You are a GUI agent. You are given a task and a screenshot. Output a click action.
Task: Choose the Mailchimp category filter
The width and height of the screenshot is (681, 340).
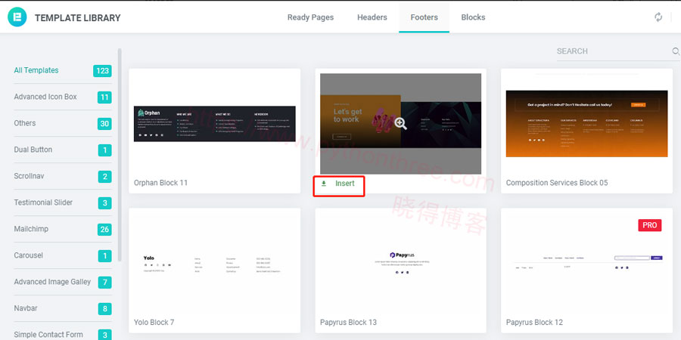pos(33,229)
